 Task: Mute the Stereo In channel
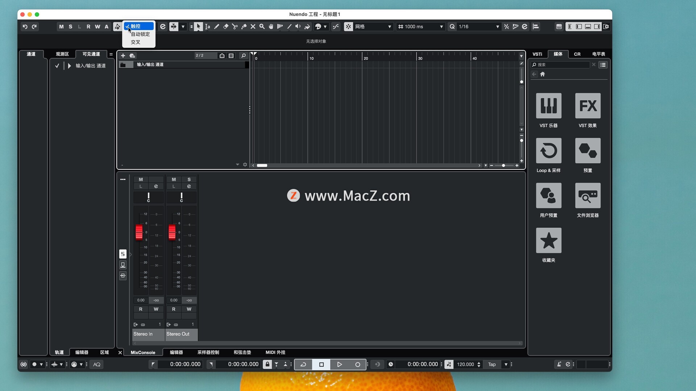click(141, 180)
